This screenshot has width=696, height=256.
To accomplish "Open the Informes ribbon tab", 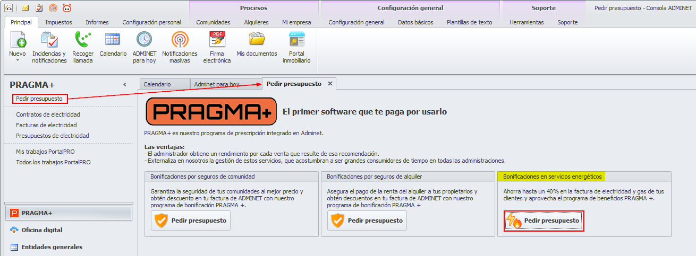I will click(97, 22).
